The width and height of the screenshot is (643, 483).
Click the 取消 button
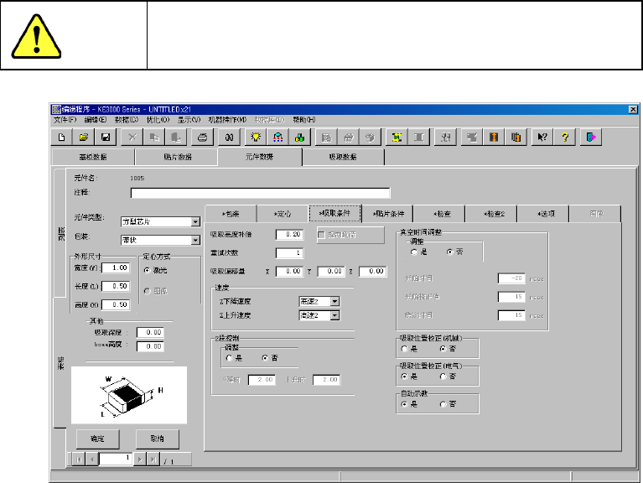click(156, 439)
